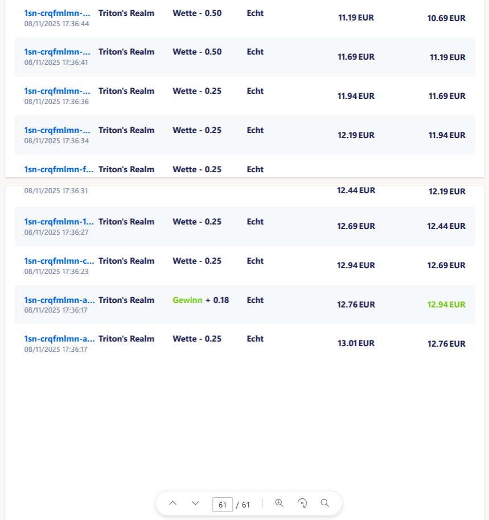This screenshot has width=489, height=520.
Task: Open the 1sn-crqfmlmn-1... transaction link
Action: coord(59,222)
